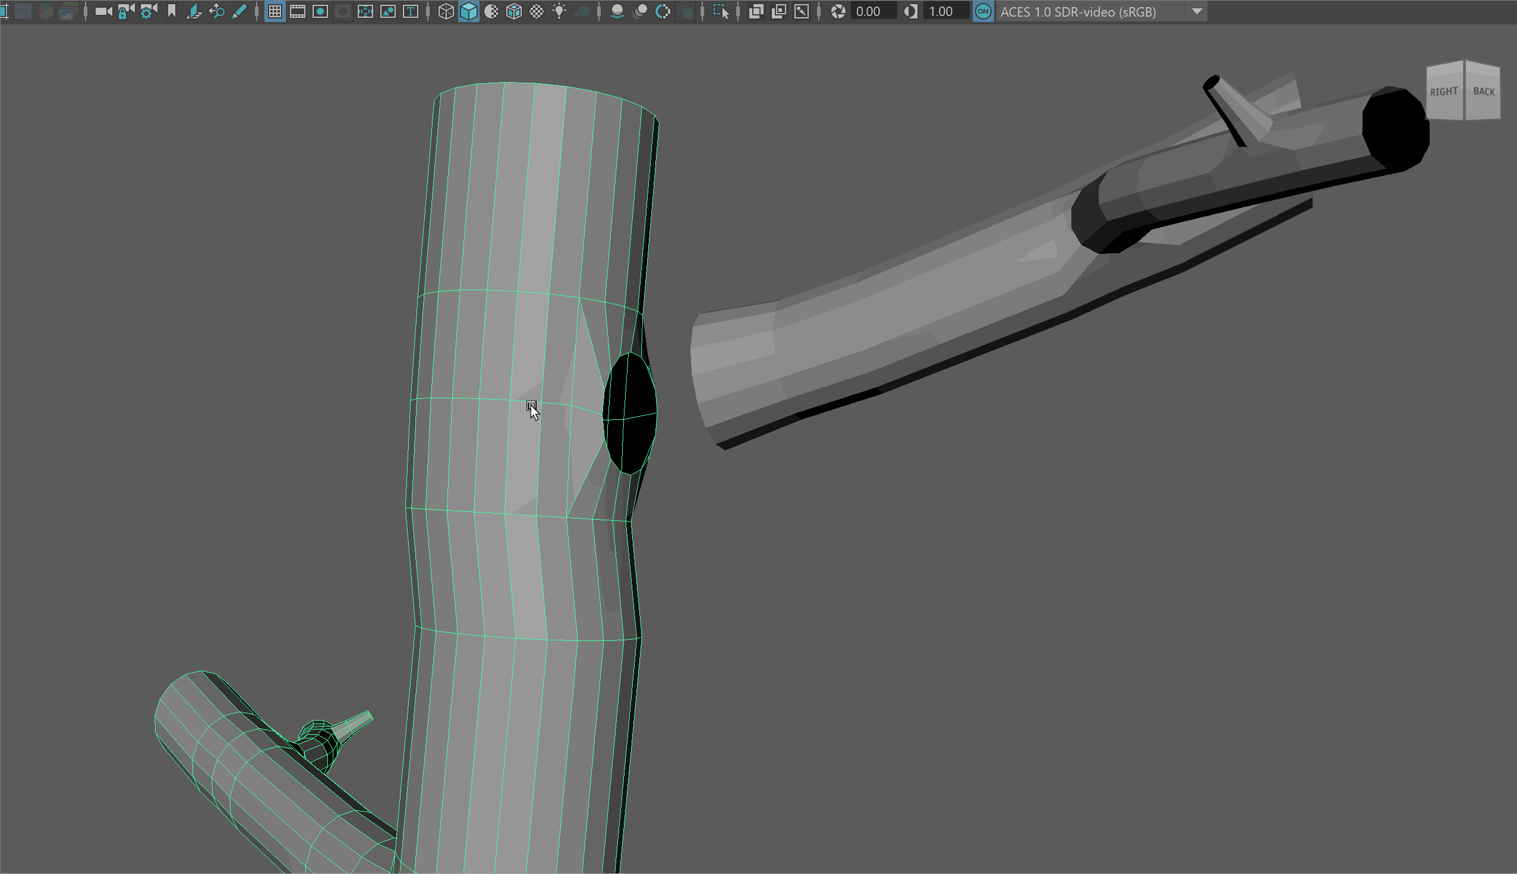Image resolution: width=1517 pixels, height=874 pixels.
Task: Toggle use all lights bulb icon
Action: pos(559,11)
